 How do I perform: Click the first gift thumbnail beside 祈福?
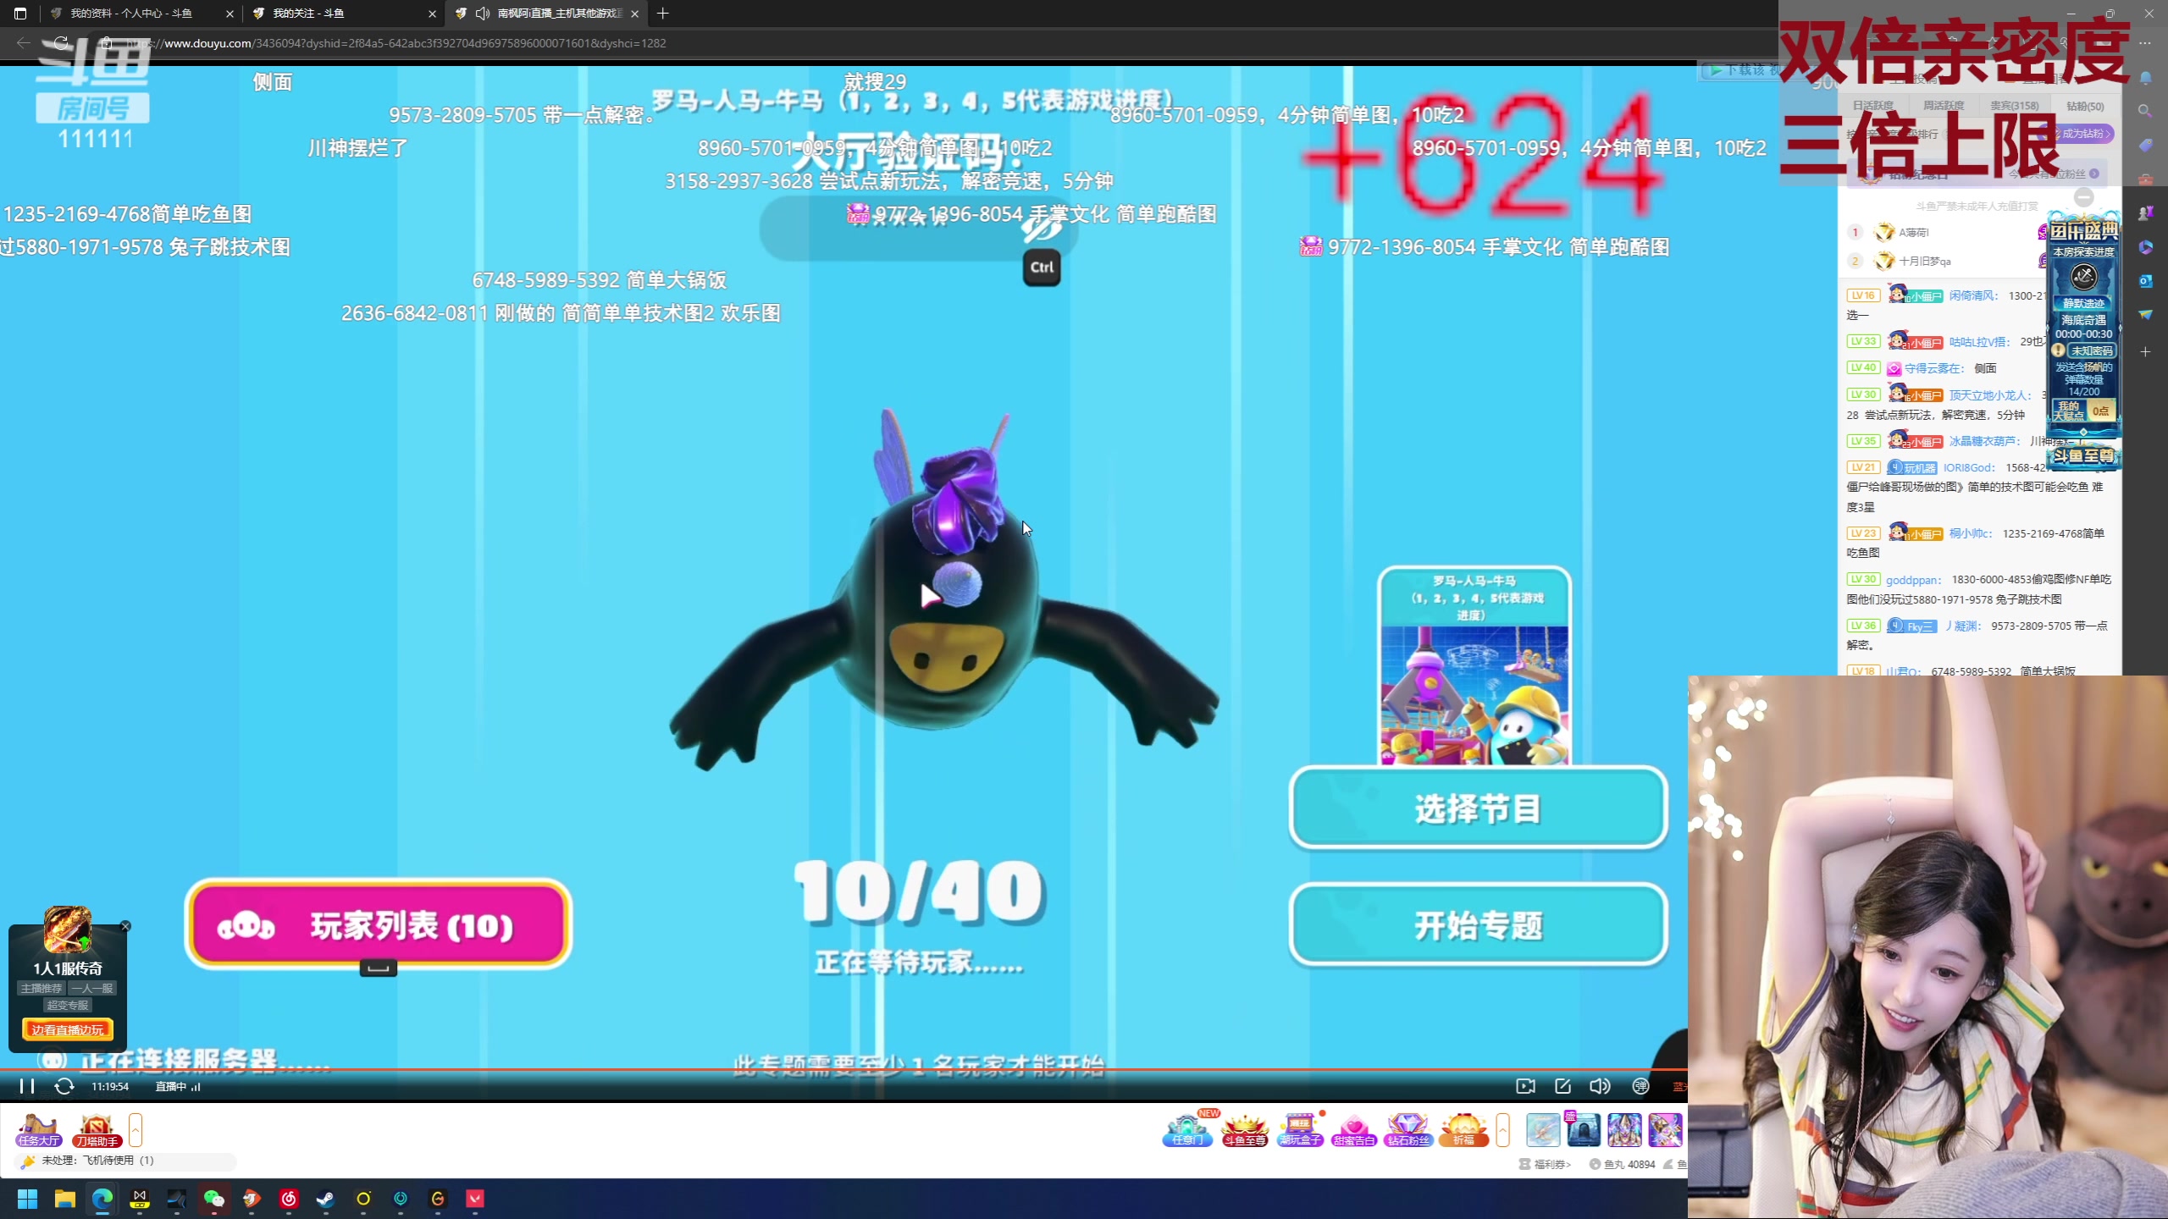tap(1543, 1130)
